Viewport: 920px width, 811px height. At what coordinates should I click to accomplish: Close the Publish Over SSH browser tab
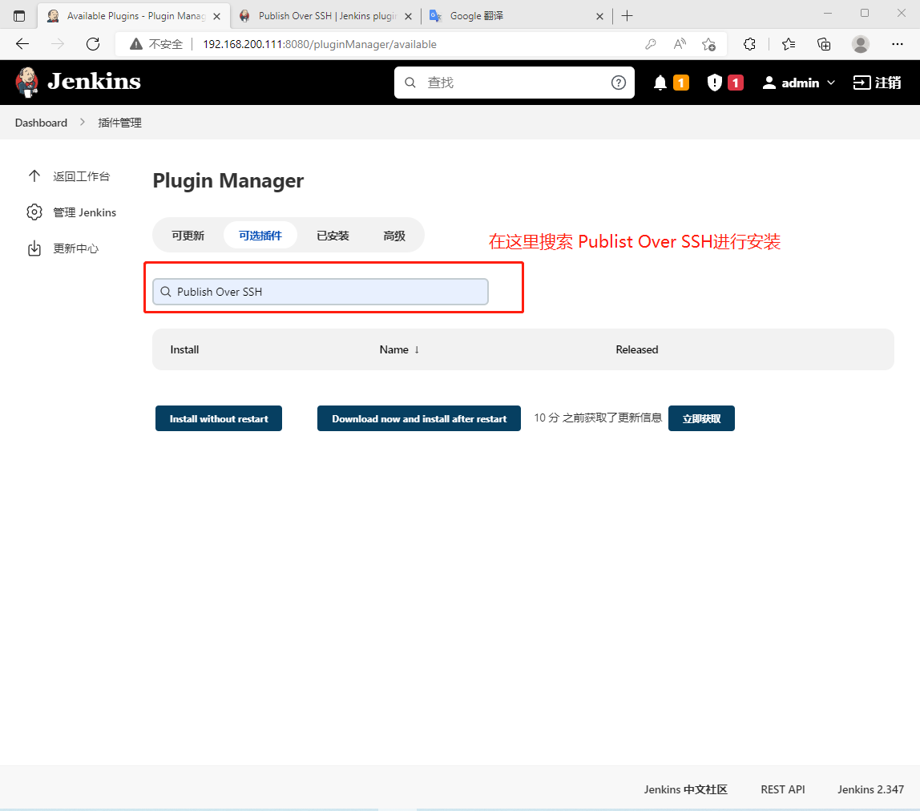tap(408, 17)
